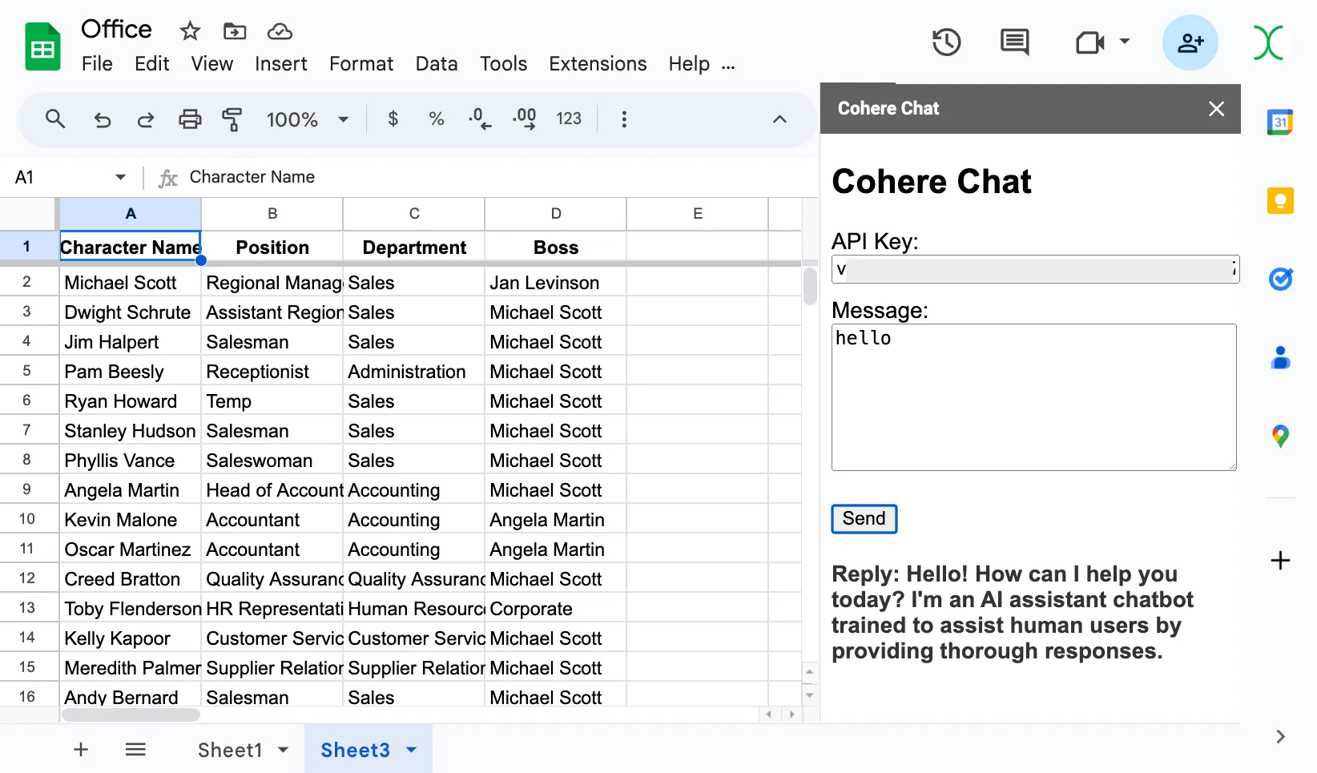Open Google Tasks from the side panel
1317x773 pixels.
click(1280, 279)
